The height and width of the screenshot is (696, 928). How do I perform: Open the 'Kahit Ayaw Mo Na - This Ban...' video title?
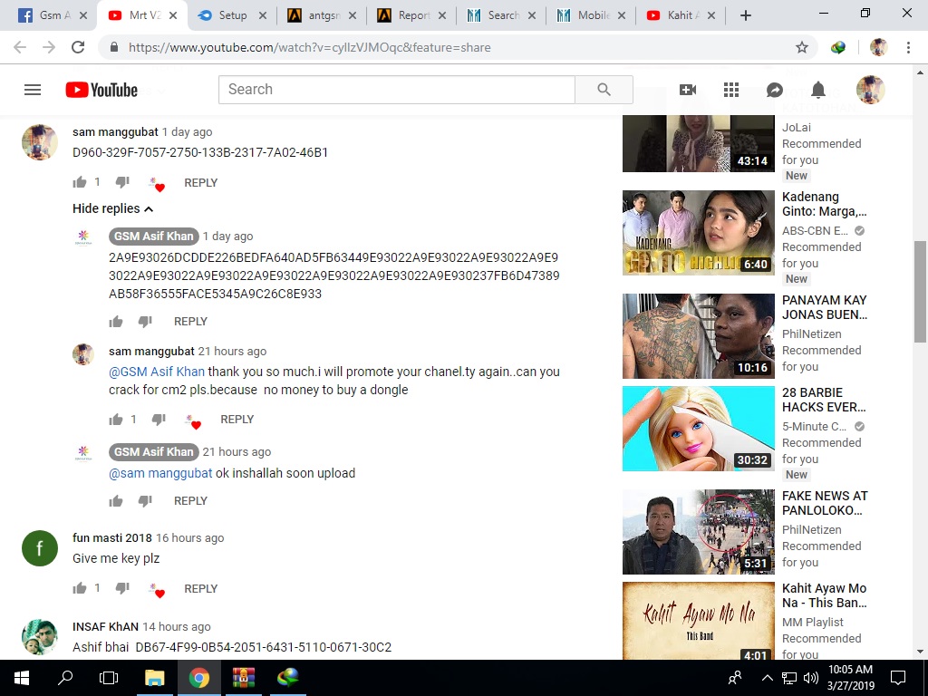pyautogui.click(x=825, y=595)
